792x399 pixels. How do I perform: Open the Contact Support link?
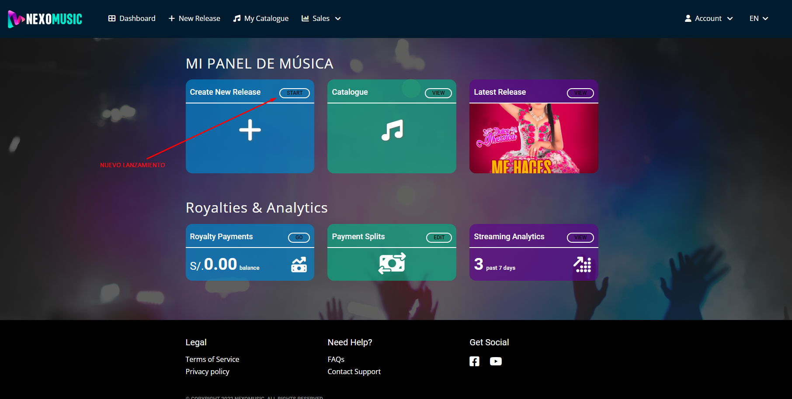[x=354, y=371]
